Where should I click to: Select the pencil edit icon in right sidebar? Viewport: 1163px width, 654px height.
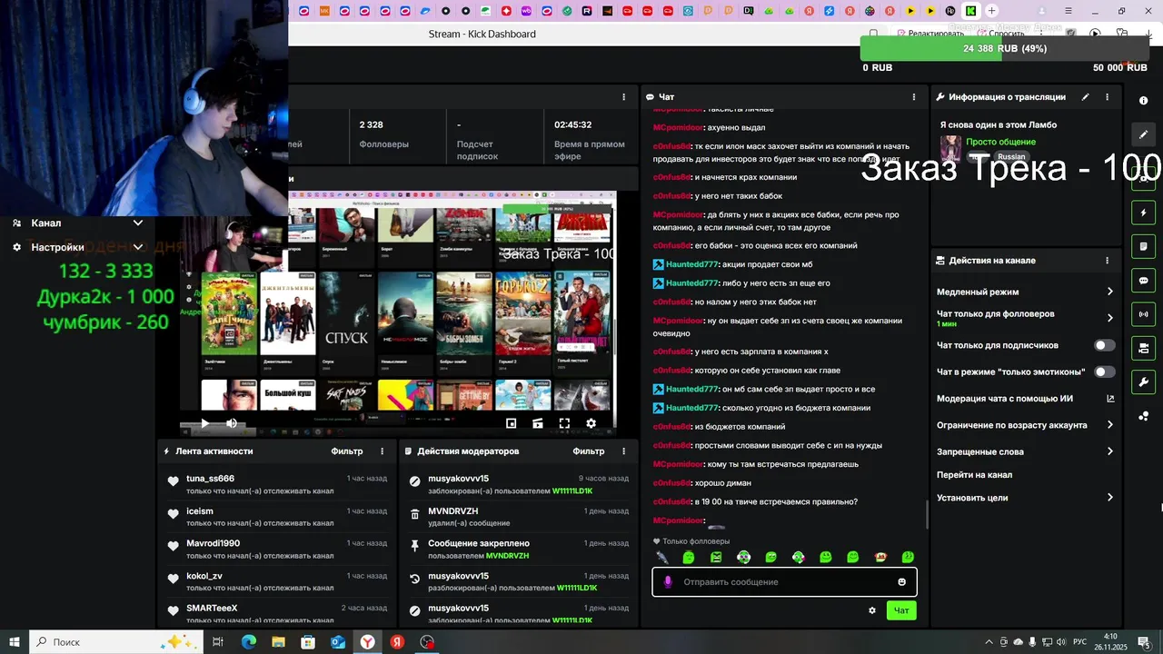click(1143, 134)
